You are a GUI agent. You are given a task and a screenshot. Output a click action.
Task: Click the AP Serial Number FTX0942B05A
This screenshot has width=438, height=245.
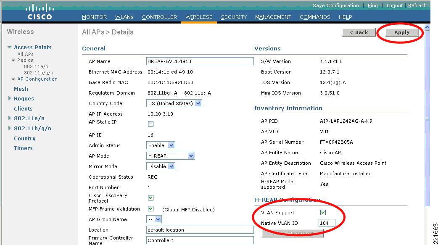pos(336,142)
